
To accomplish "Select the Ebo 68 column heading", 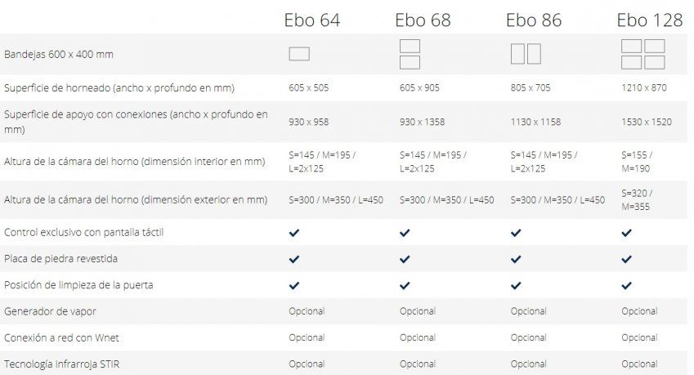I will pos(423,20).
